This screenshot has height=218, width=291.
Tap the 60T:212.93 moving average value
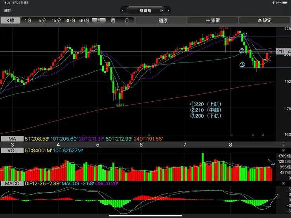[119, 139]
